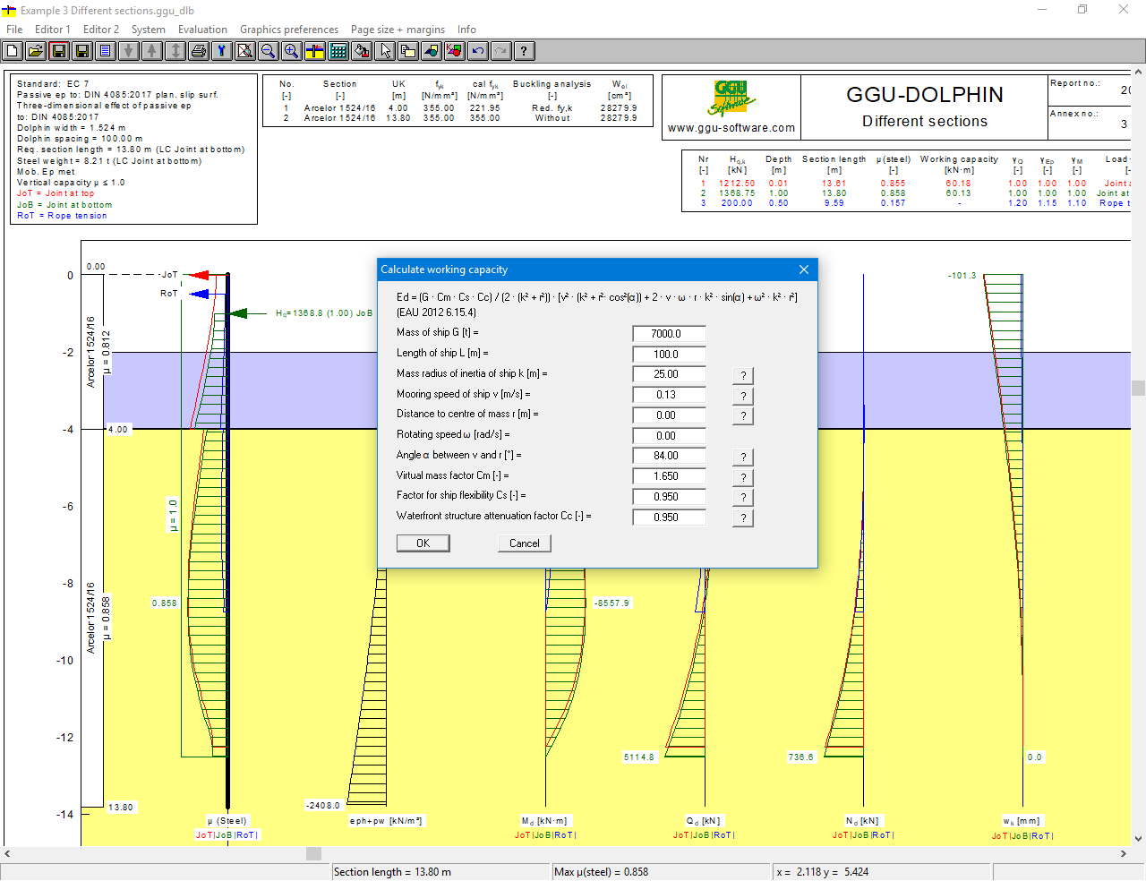Click the Angle α field showing 84.00
Screen dimensions: 1146x881
click(x=669, y=456)
